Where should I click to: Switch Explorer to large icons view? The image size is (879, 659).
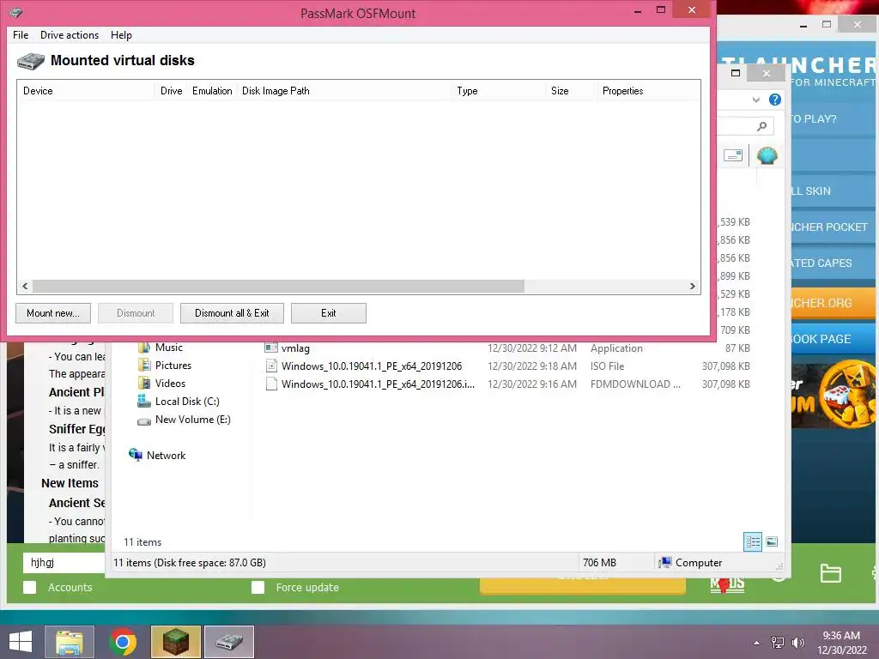pos(772,541)
